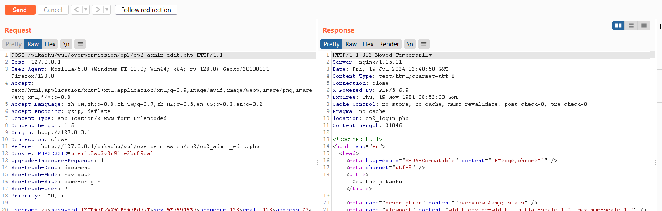Open the previous history dropdown arrow
This screenshot has height=211, width=662.
86,10
